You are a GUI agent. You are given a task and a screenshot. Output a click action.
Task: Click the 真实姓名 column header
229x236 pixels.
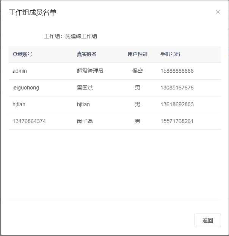click(x=87, y=54)
